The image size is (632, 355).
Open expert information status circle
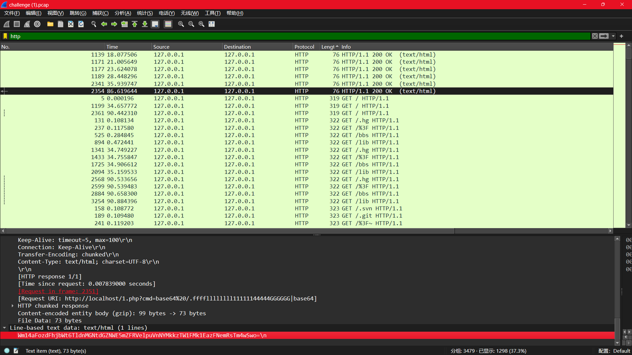coord(7,351)
